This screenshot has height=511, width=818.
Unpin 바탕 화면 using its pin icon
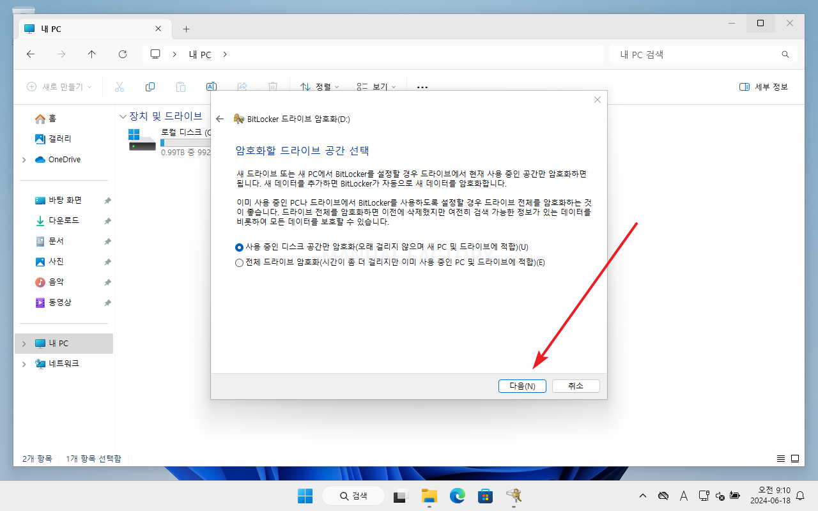coord(107,201)
